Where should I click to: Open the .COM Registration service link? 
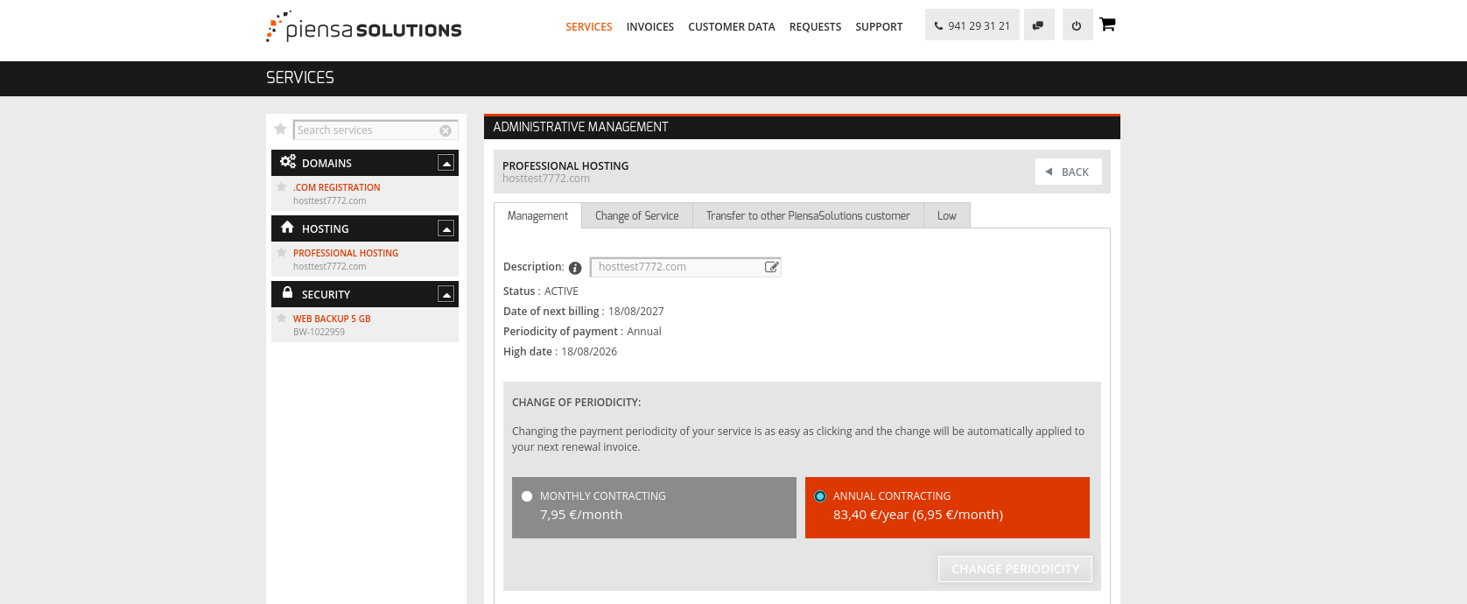coord(337,187)
